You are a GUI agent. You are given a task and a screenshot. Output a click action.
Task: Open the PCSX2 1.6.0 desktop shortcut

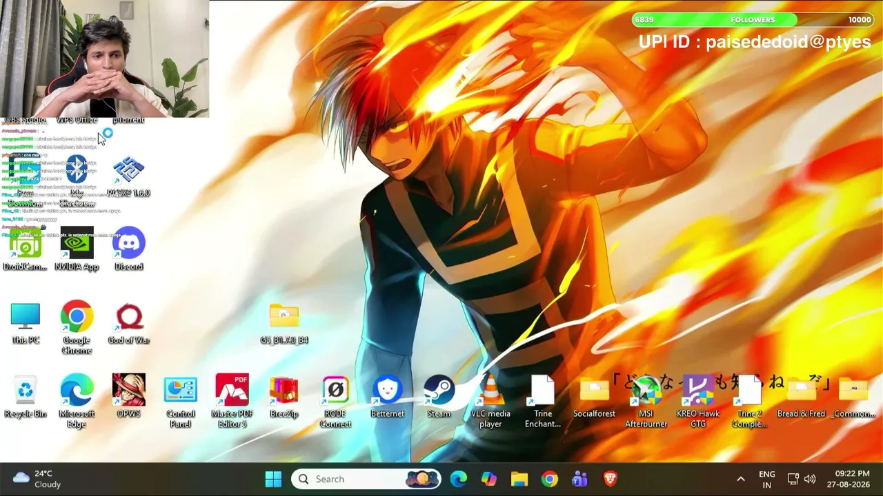[128, 177]
